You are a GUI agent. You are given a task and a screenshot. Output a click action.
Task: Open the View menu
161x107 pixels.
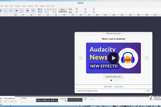[11, 6]
